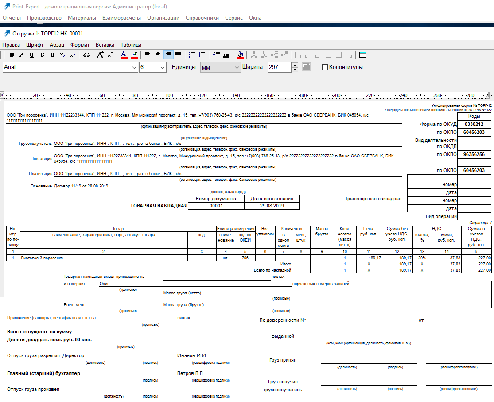The image size is (494, 402).
Task: Increase the font size with large A icon
Action: pyautogui.click(x=100, y=55)
